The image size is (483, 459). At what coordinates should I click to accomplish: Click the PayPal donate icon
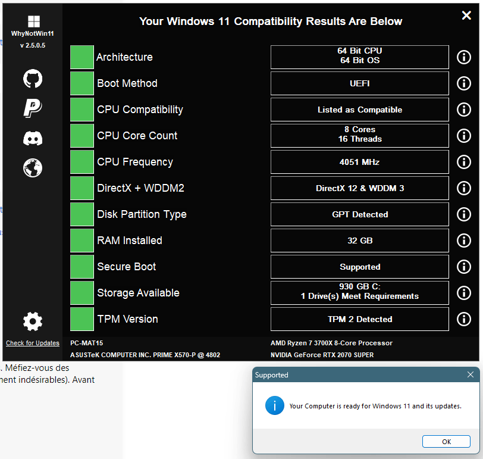[33, 108]
